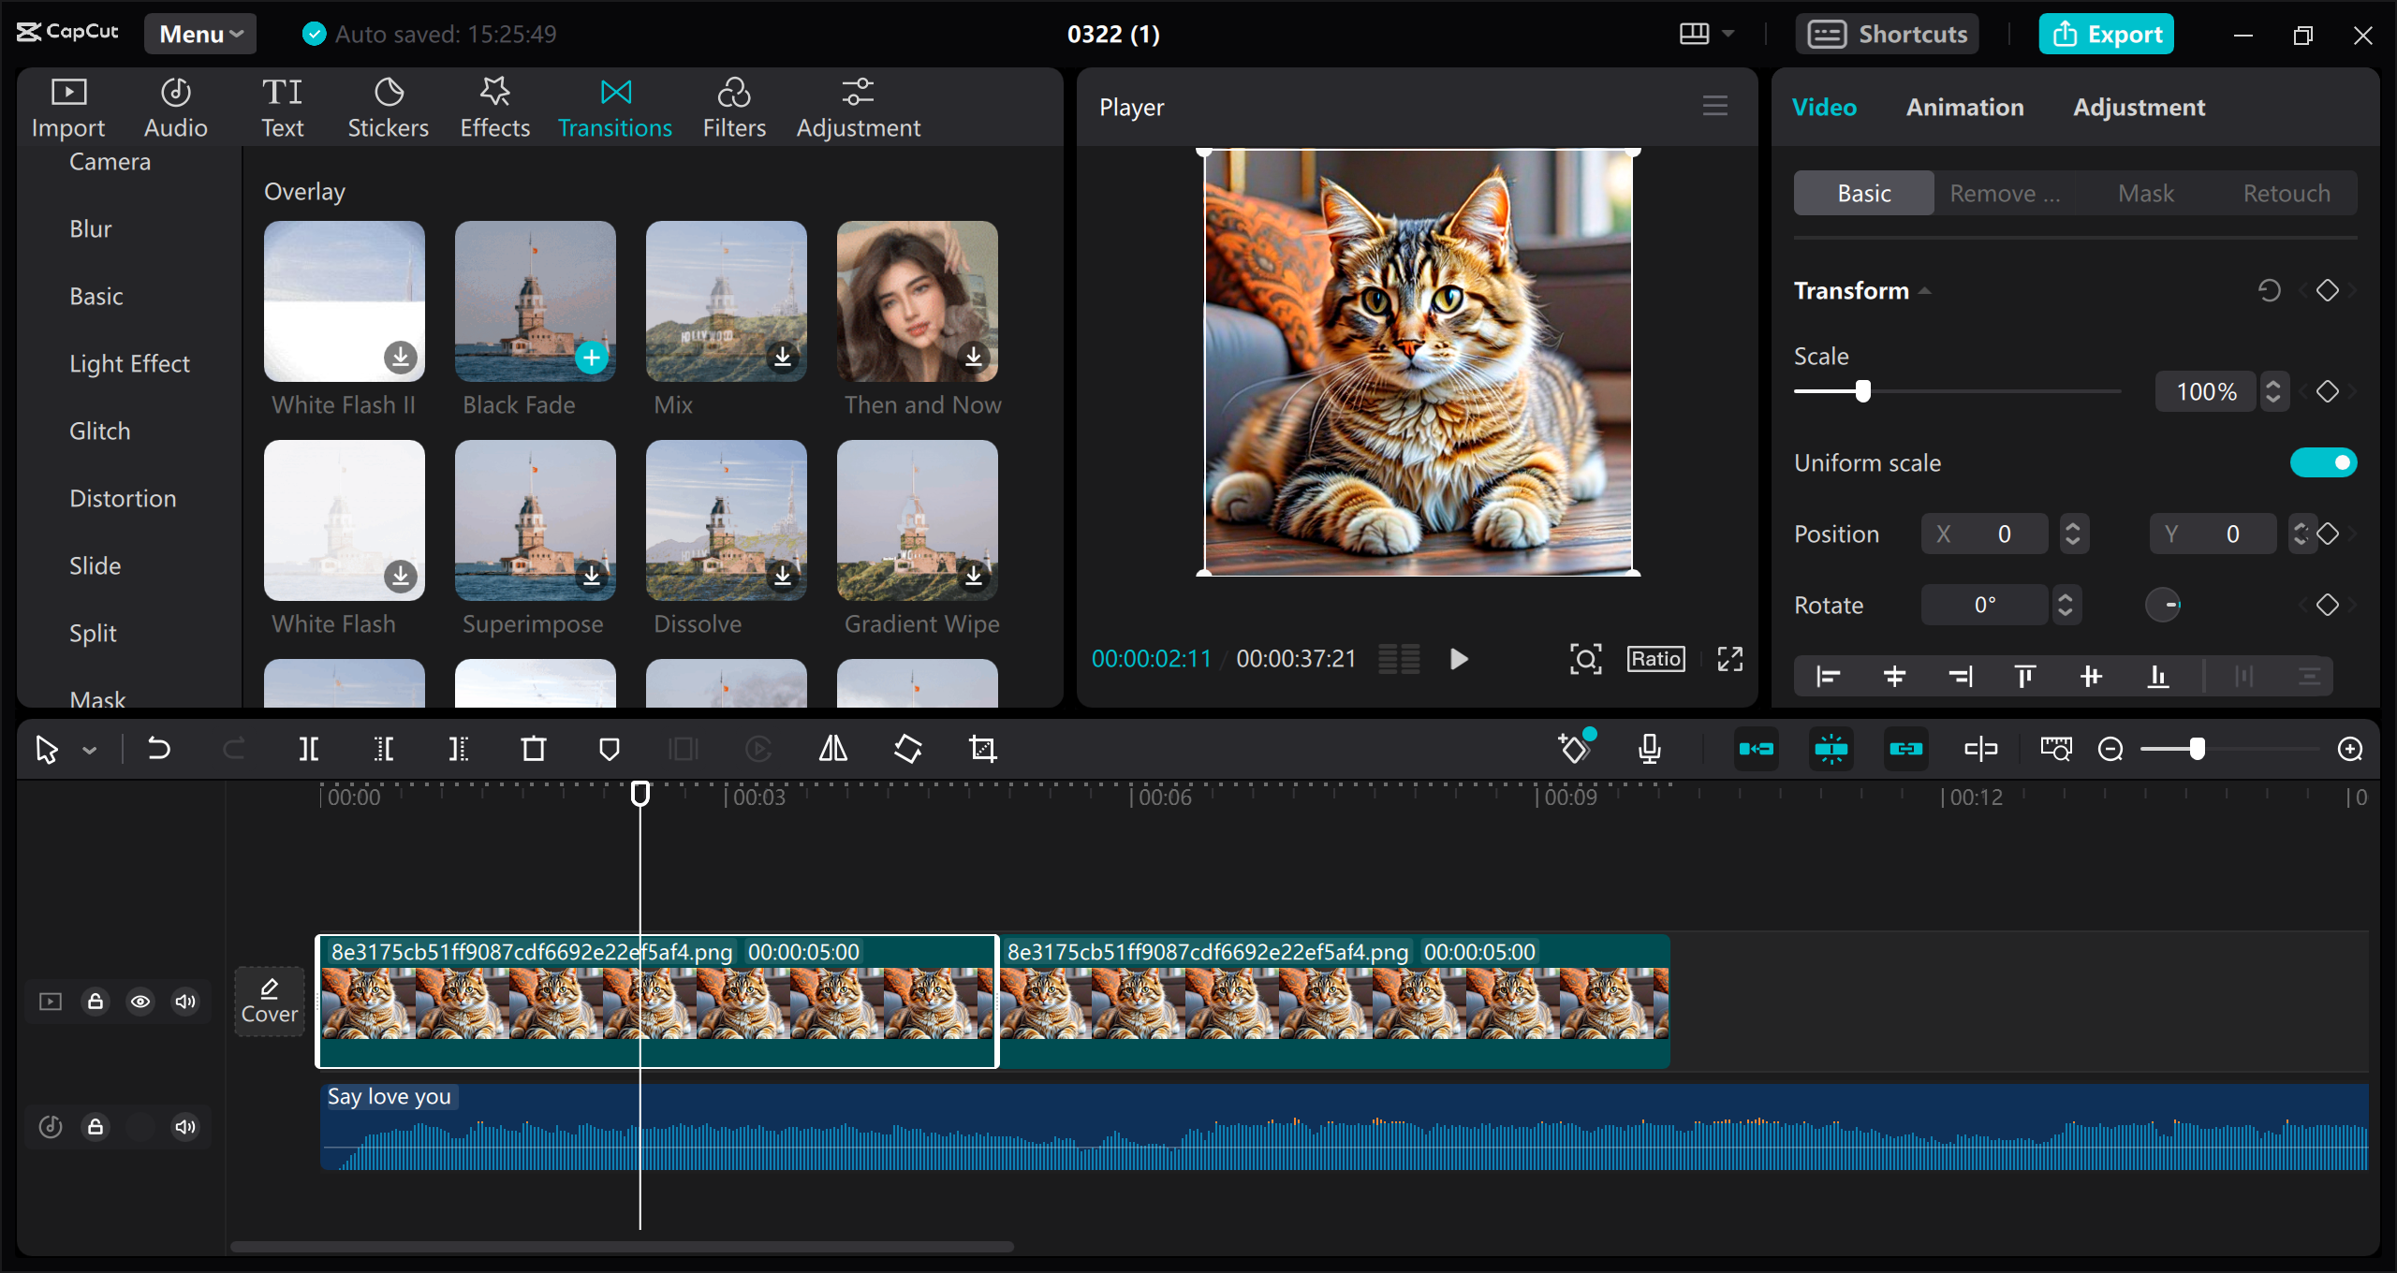Zoom in on the timeline with the plus magnifier
This screenshot has height=1273, width=2397.
click(2351, 749)
